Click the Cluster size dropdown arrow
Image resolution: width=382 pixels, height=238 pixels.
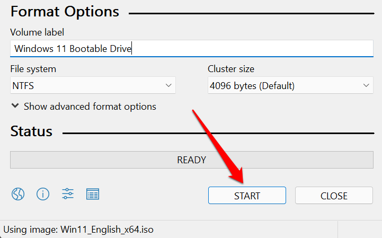point(366,85)
